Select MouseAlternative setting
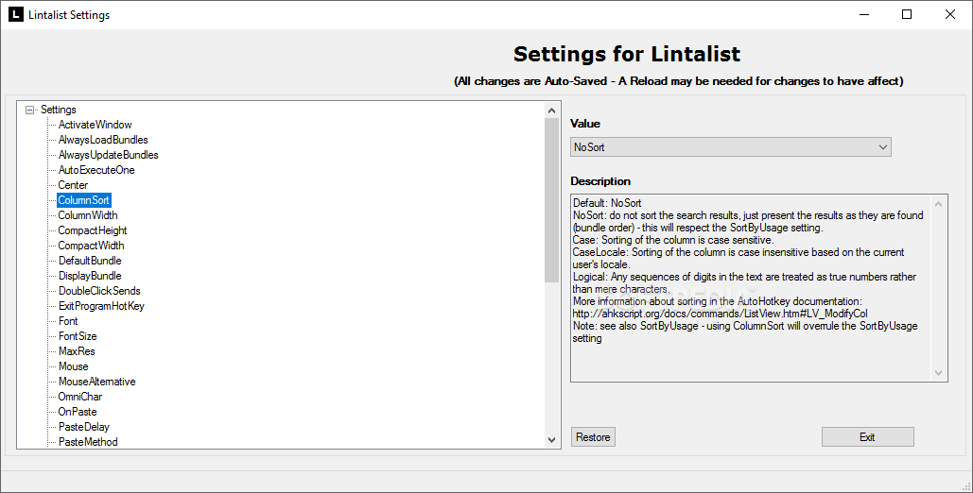This screenshot has width=973, height=493. pos(96,382)
